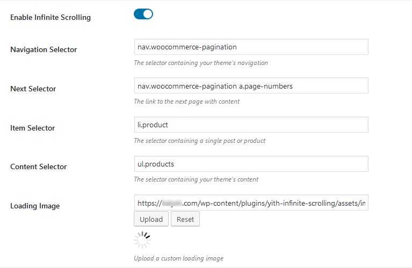This screenshot has width=412, height=268.
Task: Click the Reset button
Action: point(185,219)
